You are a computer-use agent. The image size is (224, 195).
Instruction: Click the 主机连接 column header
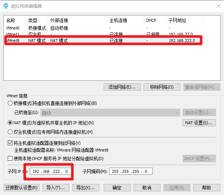[125, 20]
